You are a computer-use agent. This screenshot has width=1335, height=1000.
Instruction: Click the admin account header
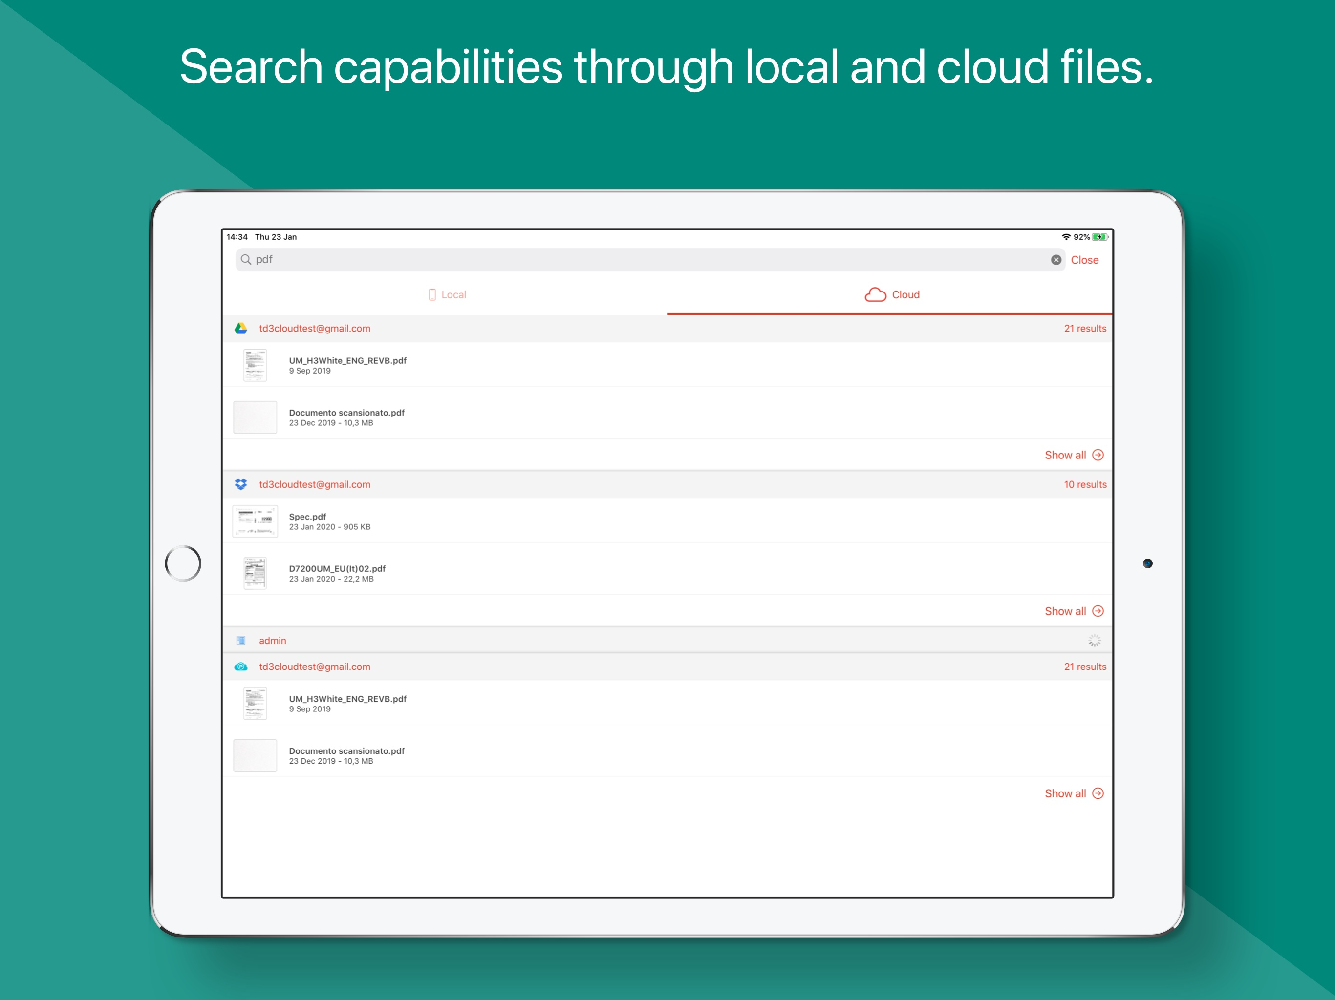click(273, 641)
